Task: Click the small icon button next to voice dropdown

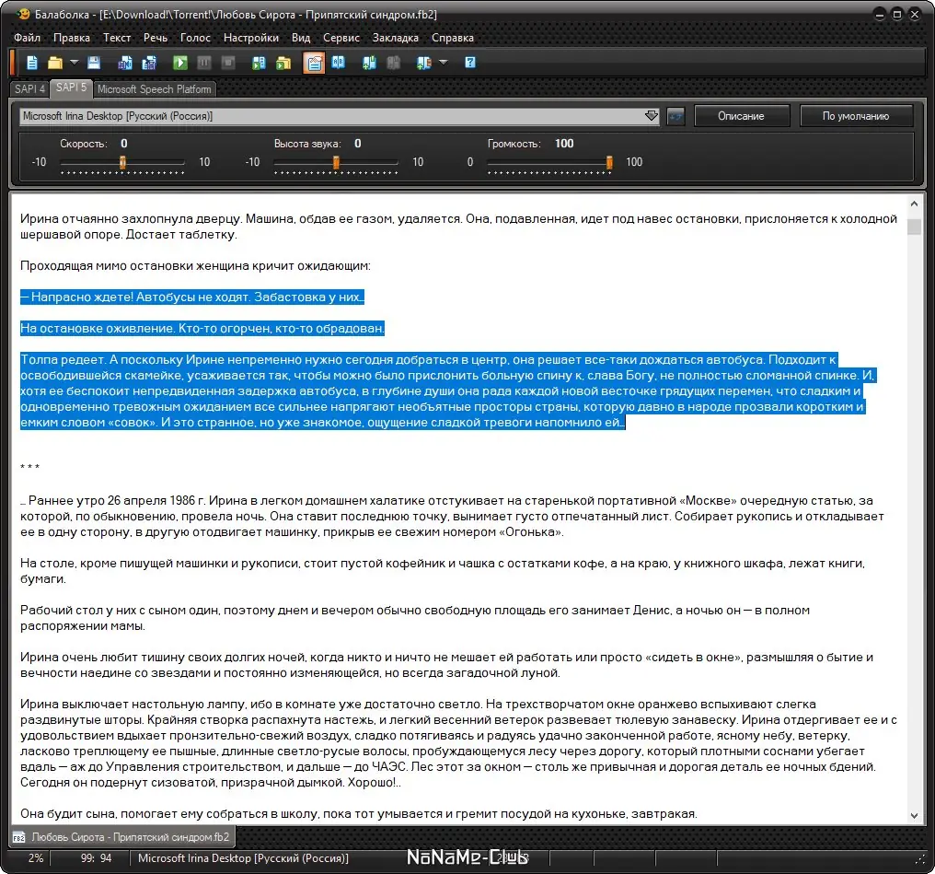Action: 675,116
